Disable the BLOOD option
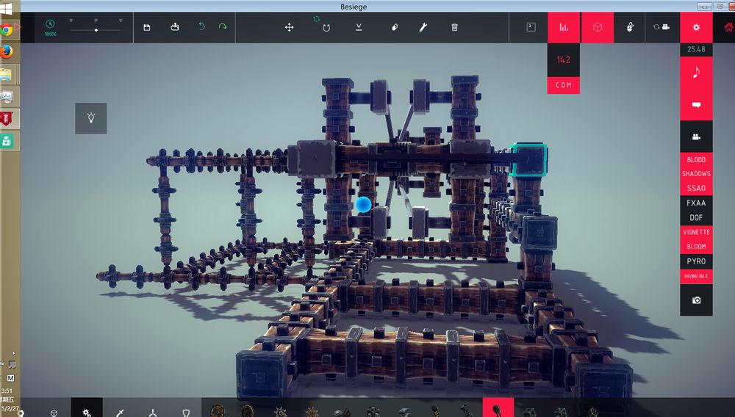Image resolution: width=735 pixels, height=417 pixels. tap(696, 159)
